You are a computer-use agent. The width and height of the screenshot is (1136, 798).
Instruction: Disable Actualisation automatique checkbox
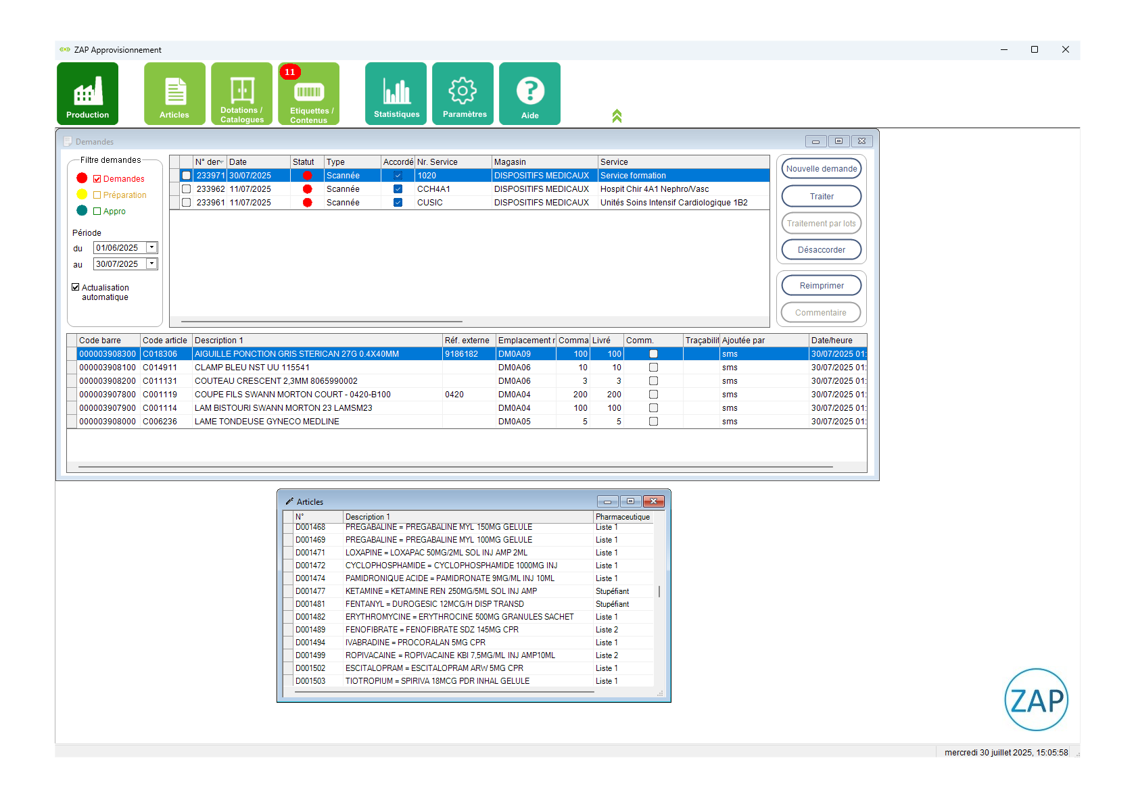(x=76, y=287)
